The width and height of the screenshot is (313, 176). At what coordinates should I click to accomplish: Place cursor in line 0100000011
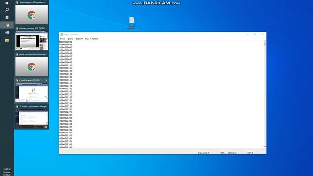[66, 42]
